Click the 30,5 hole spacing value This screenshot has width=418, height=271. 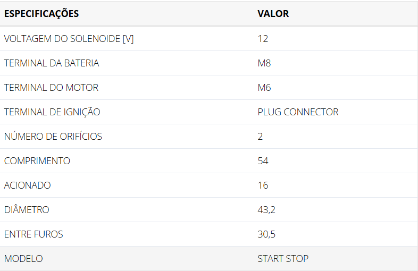pyautogui.click(x=266, y=234)
